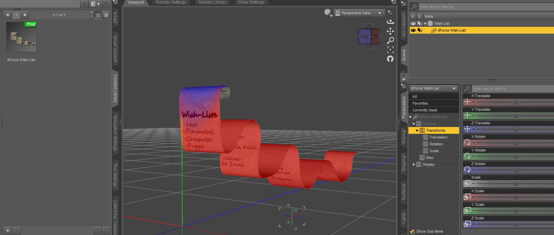Click the Scene pane filter magnifier icon
The height and width of the screenshot is (235, 554).
click(414, 7)
